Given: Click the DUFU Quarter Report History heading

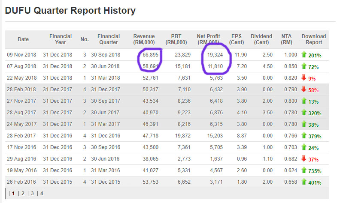Looking at the screenshot, I should pyautogui.click(x=70, y=11).
